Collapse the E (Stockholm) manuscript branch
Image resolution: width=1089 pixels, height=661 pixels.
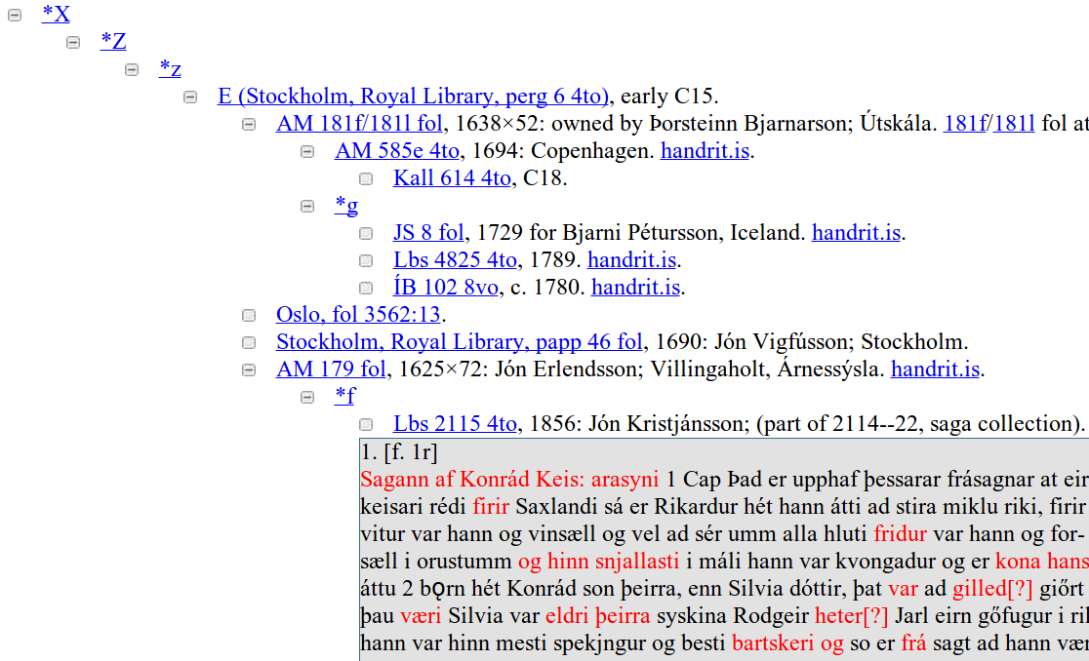point(189,97)
